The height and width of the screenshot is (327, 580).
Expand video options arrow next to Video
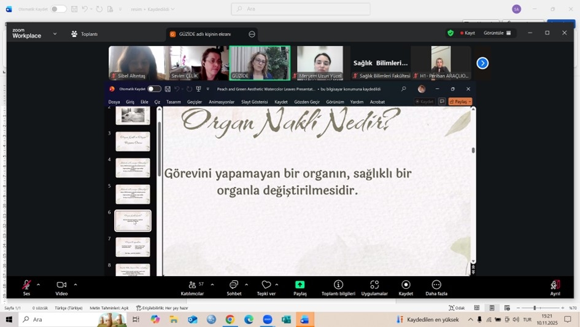click(x=75, y=285)
